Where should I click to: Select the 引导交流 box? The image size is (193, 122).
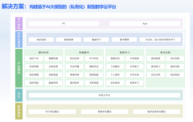pos(134,75)
